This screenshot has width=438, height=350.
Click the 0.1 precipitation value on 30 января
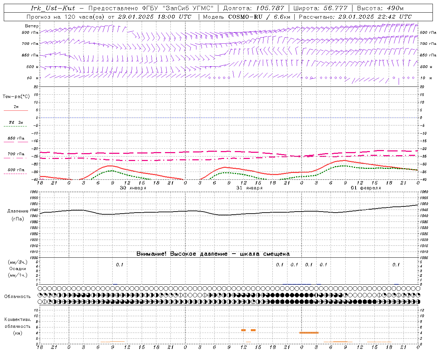(x=119, y=265)
